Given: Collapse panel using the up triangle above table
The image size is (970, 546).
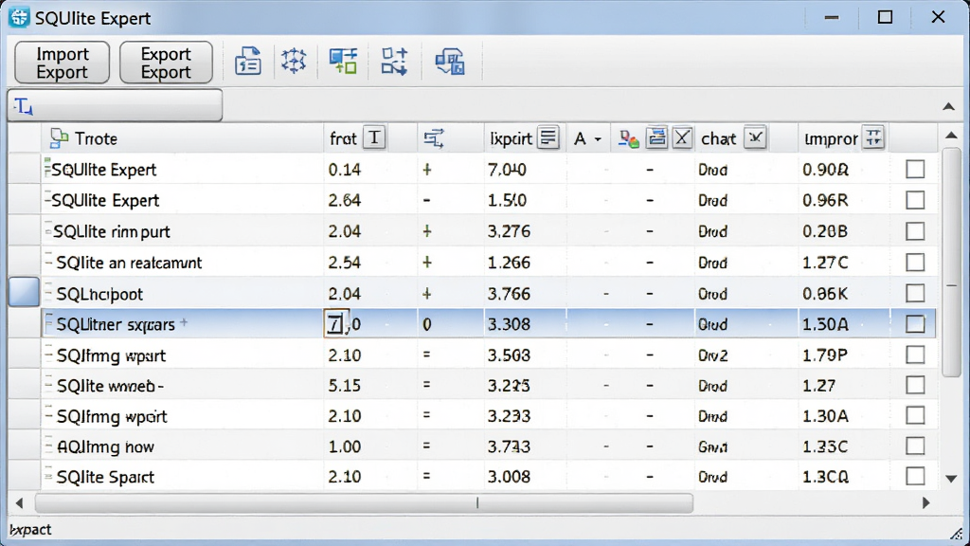Looking at the screenshot, I should click(948, 106).
